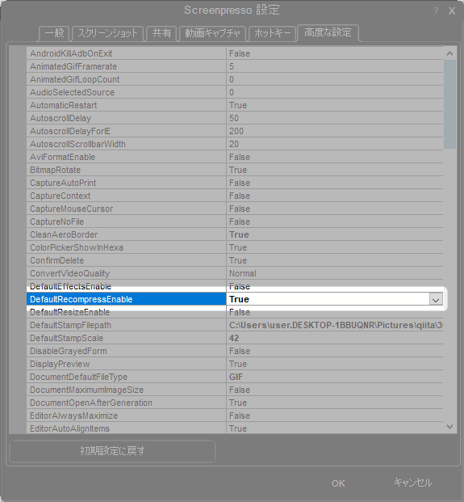Confirm settings with the OK button
The width and height of the screenshot is (464, 502).
(338, 483)
